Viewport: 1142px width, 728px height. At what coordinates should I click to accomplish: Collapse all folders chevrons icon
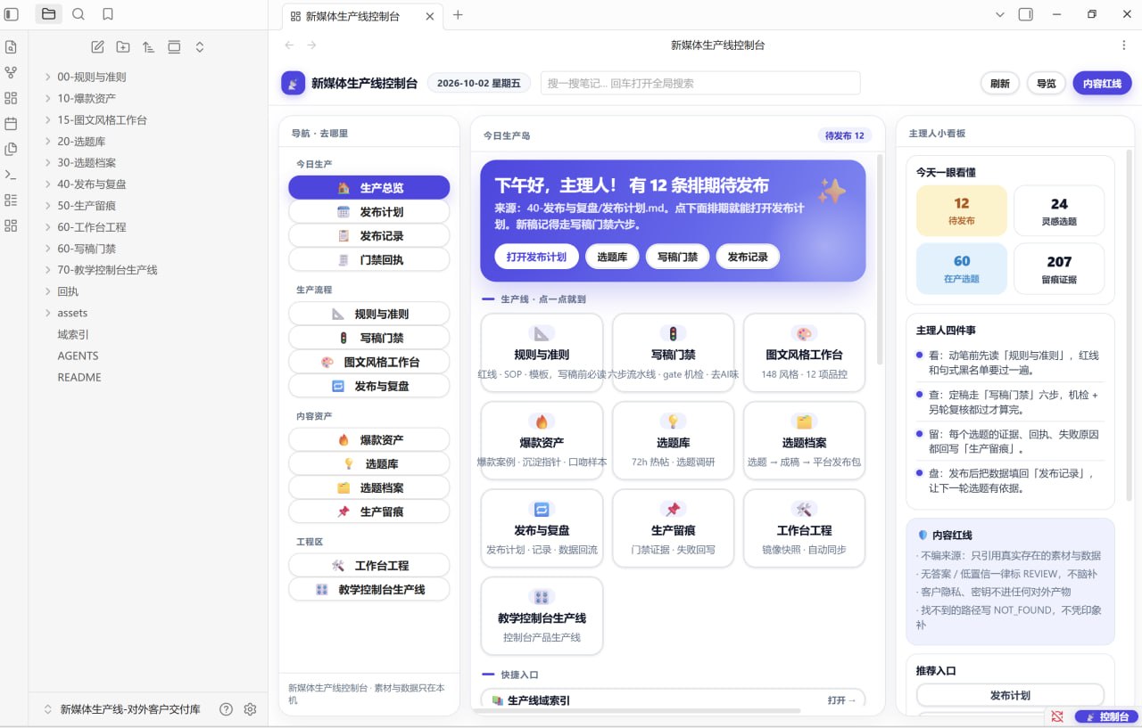click(x=200, y=47)
